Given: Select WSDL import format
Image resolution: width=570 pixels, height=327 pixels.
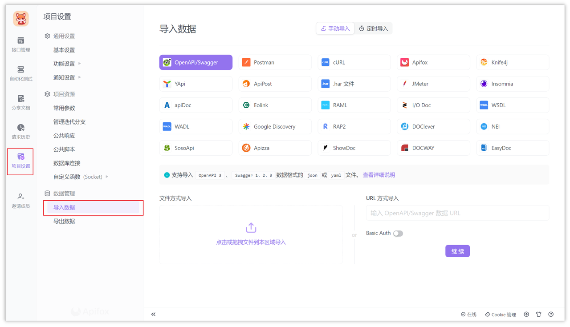Looking at the screenshot, I should click(x=513, y=105).
